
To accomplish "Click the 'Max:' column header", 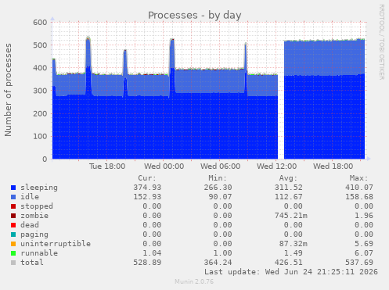I will [359, 178].
